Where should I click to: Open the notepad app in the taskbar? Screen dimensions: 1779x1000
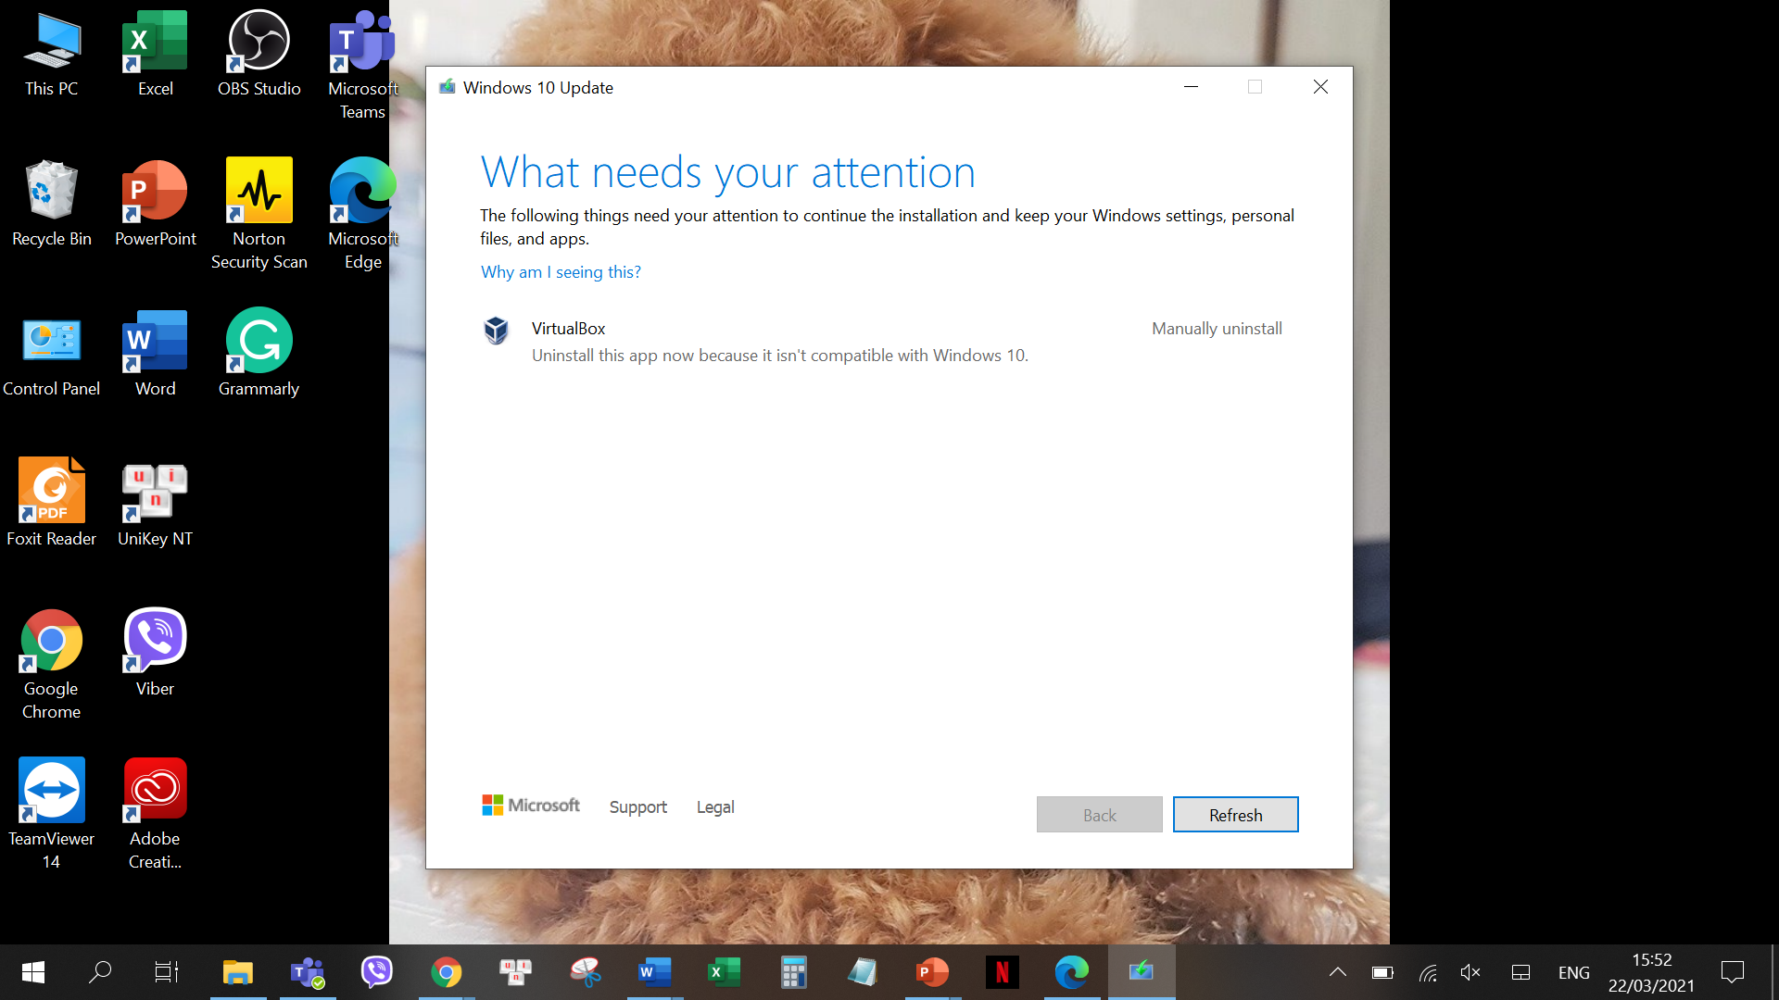[x=864, y=972]
